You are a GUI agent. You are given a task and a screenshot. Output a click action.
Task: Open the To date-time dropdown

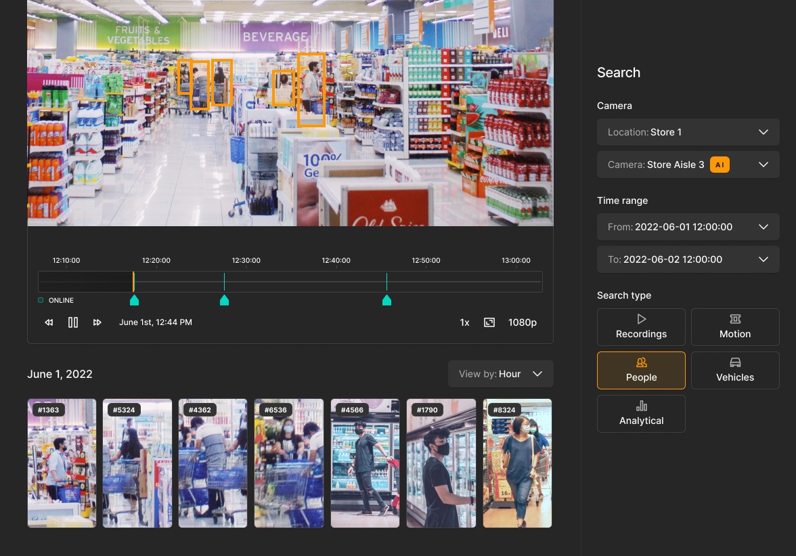[x=688, y=259]
